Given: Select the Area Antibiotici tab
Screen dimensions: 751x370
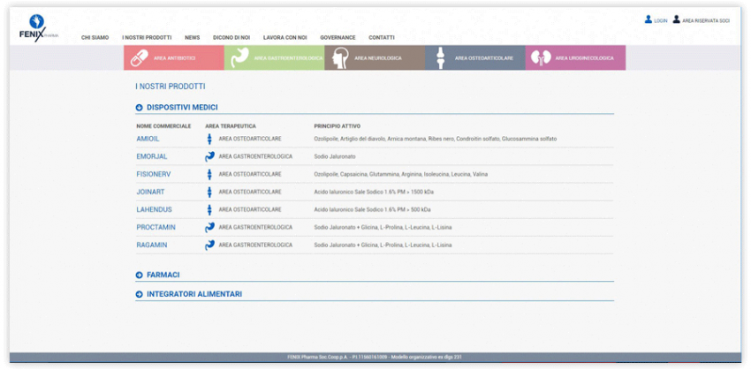Looking at the screenshot, I should pos(174,58).
